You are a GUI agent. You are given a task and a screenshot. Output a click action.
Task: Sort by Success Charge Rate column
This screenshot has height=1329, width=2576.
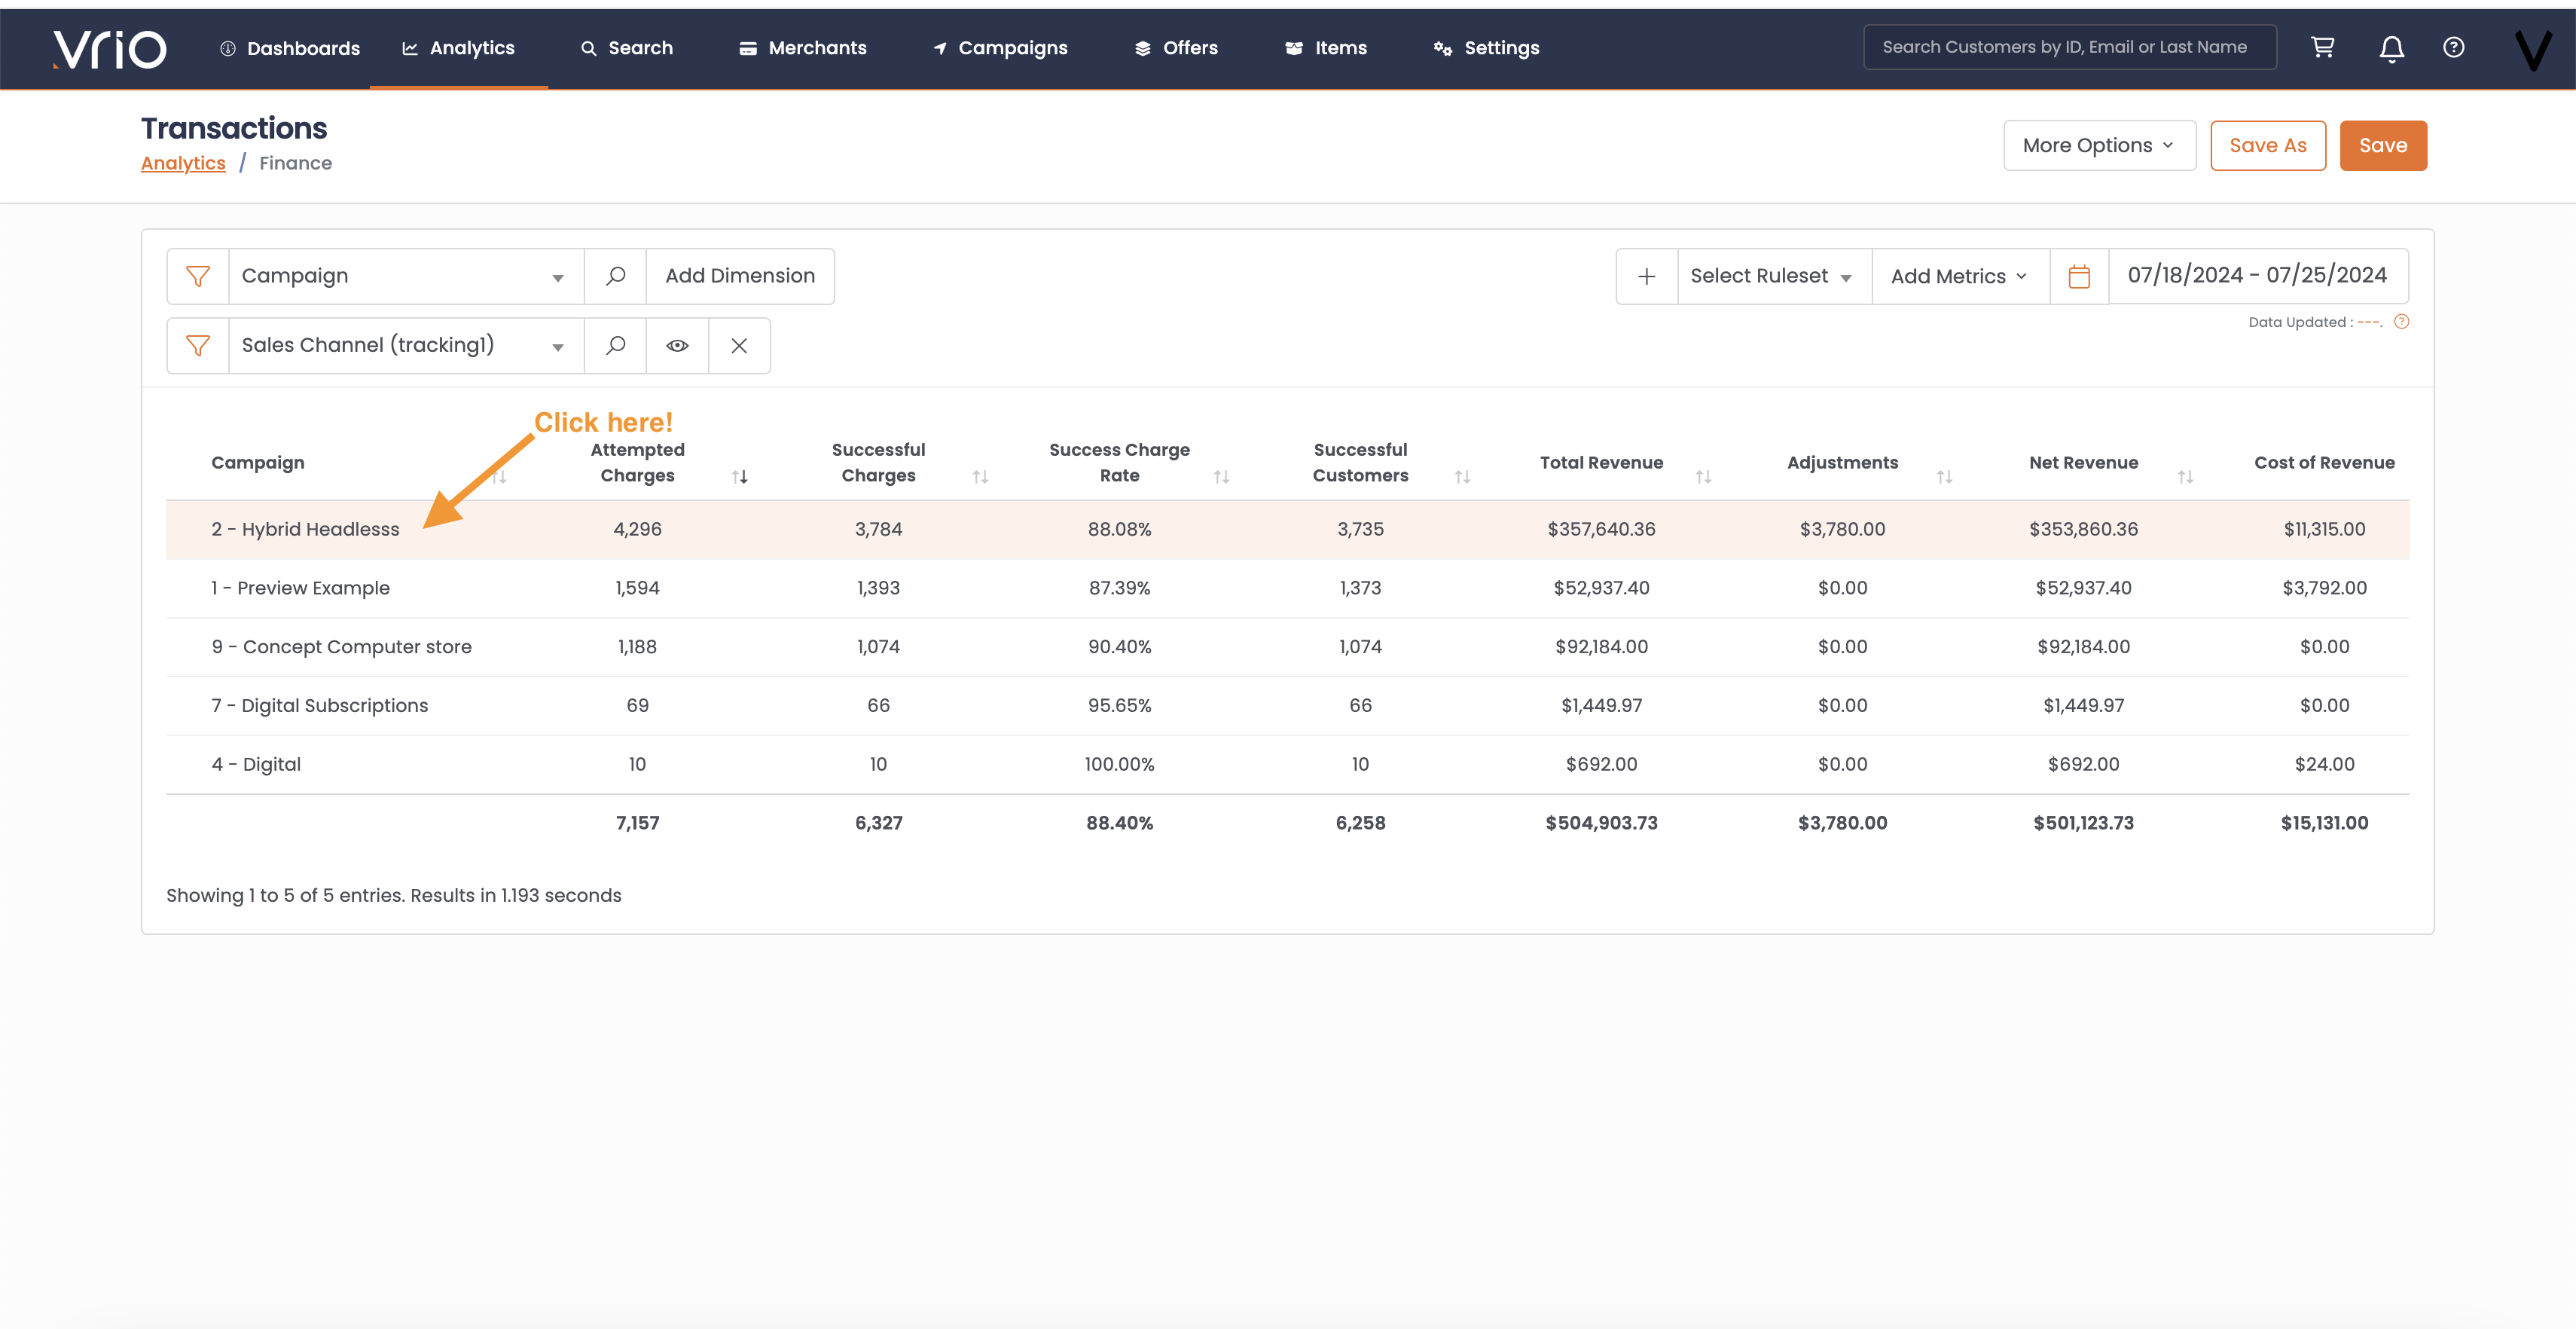click(1222, 477)
